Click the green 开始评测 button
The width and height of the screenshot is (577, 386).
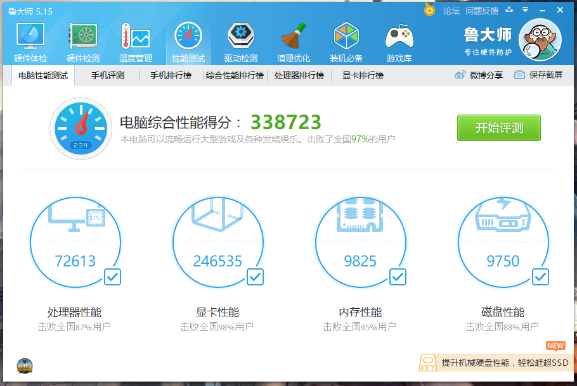click(x=499, y=128)
